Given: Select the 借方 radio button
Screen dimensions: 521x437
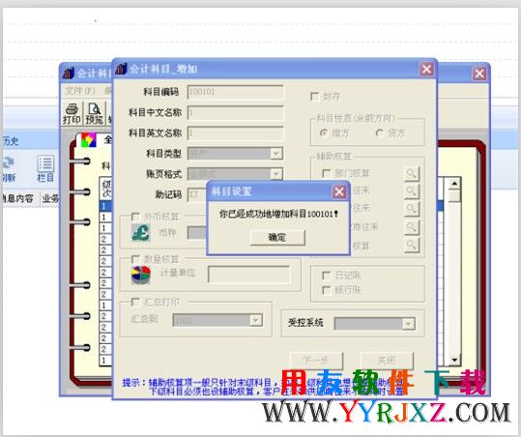Looking at the screenshot, I should pyautogui.click(x=323, y=132).
